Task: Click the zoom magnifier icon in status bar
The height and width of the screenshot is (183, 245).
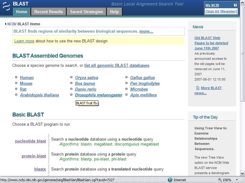Action: point(220,180)
